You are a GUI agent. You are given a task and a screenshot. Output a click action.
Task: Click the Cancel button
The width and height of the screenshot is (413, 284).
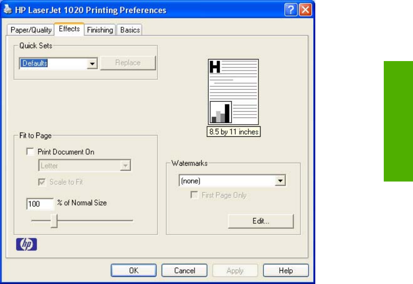click(185, 270)
